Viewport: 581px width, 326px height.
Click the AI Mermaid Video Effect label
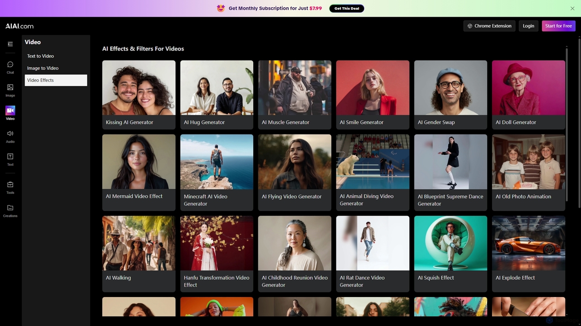134,196
